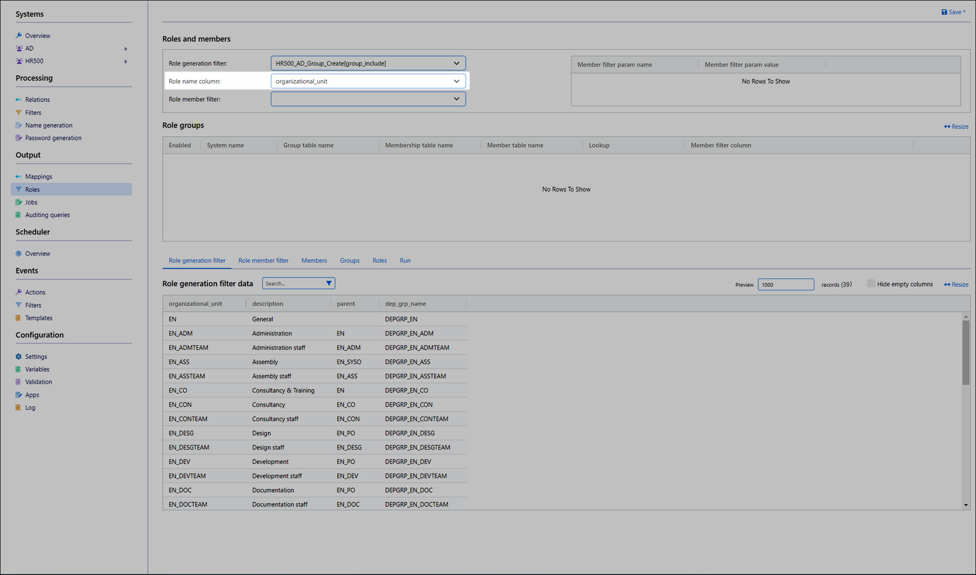Switch to the Members tab
The height and width of the screenshot is (575, 976).
click(314, 260)
